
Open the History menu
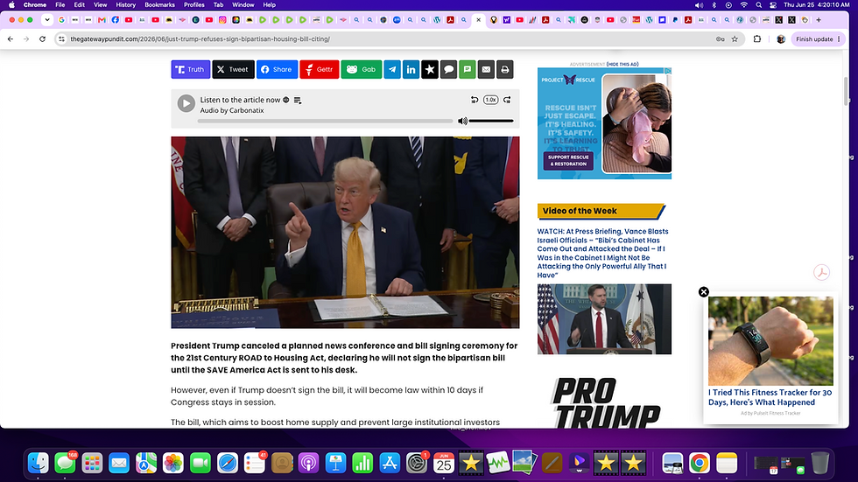[x=125, y=5]
